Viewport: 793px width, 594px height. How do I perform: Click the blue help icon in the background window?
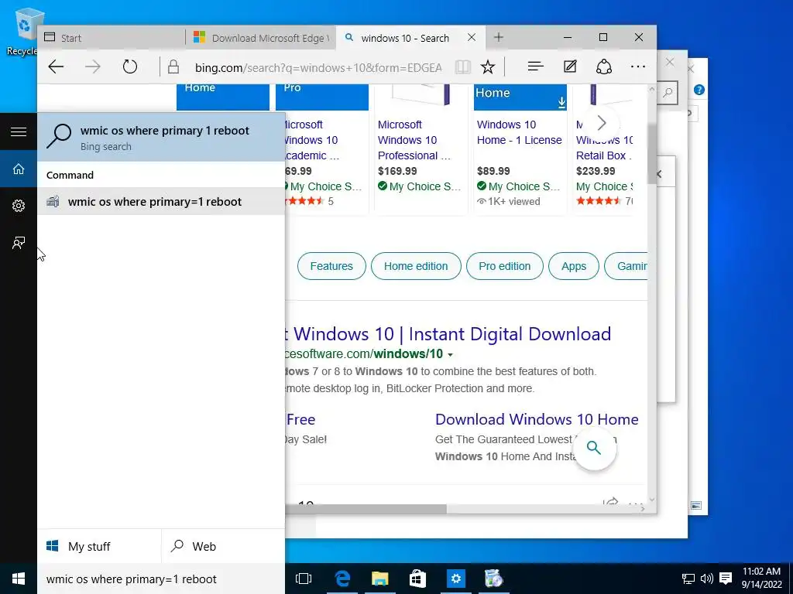(x=699, y=90)
